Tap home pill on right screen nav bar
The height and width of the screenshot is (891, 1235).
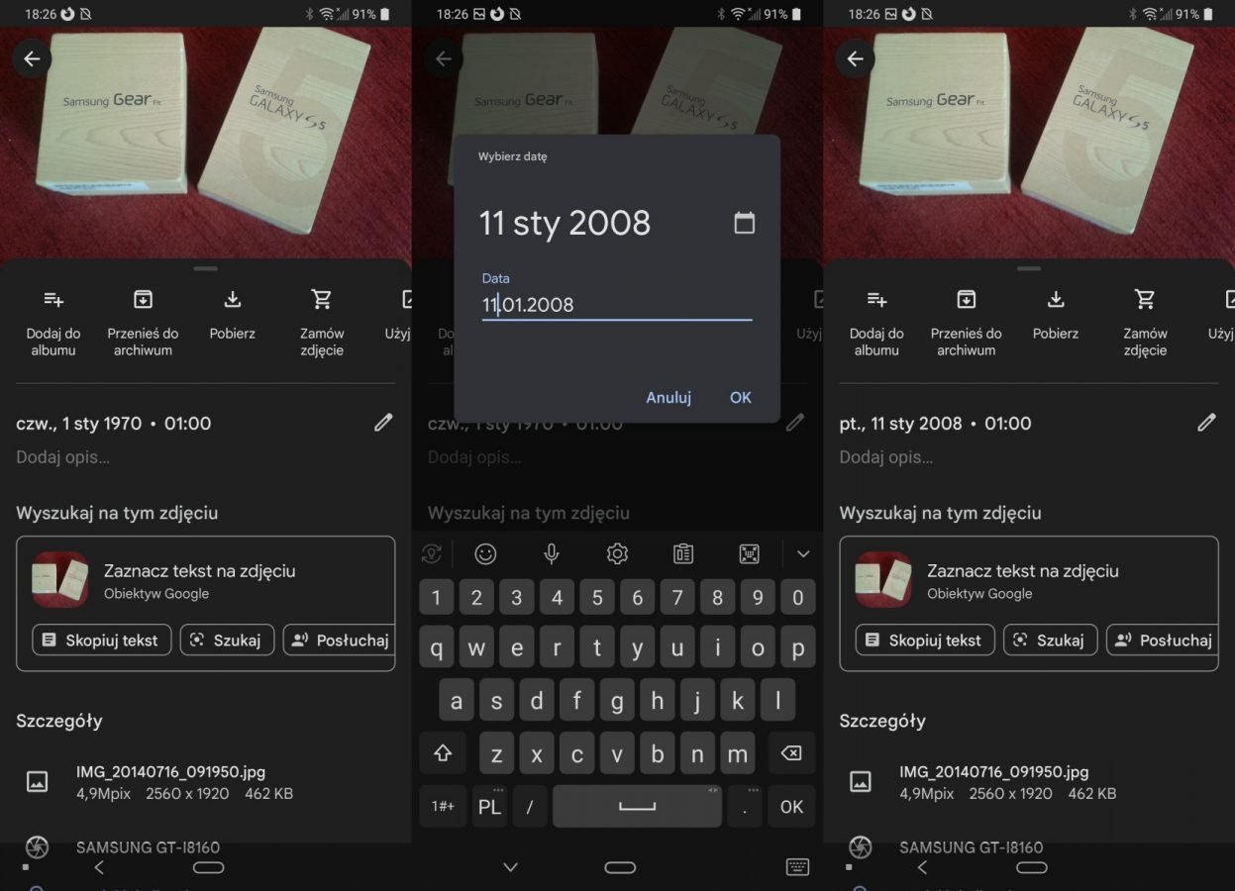pyautogui.click(x=1031, y=867)
